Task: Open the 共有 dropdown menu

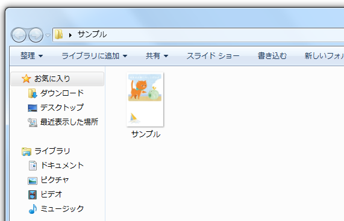Action: 157,56
